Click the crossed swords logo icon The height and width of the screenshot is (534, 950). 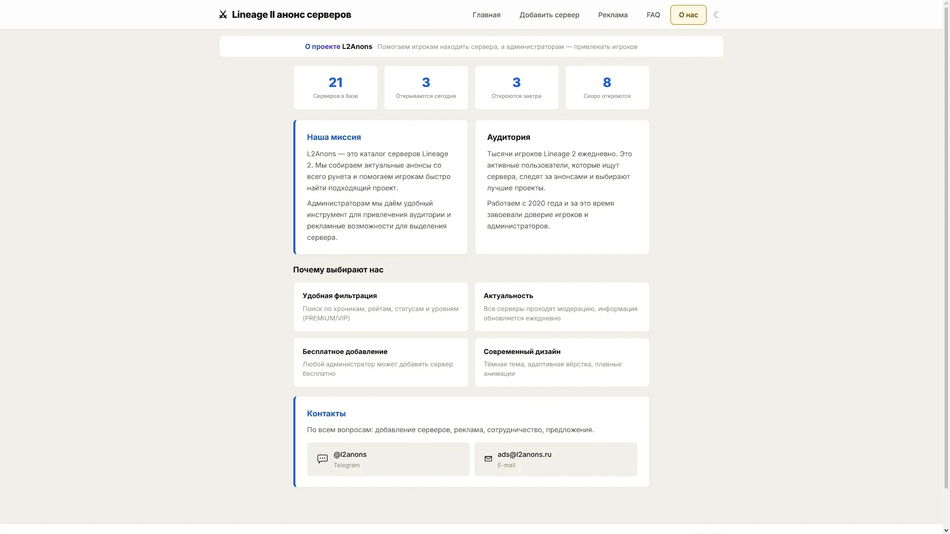pyautogui.click(x=223, y=15)
